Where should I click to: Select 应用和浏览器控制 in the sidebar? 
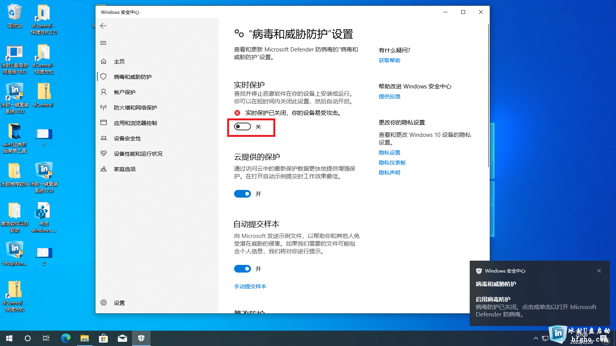point(157,123)
